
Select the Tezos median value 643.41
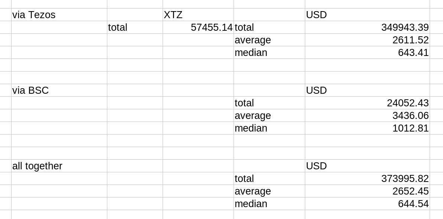tap(367, 52)
